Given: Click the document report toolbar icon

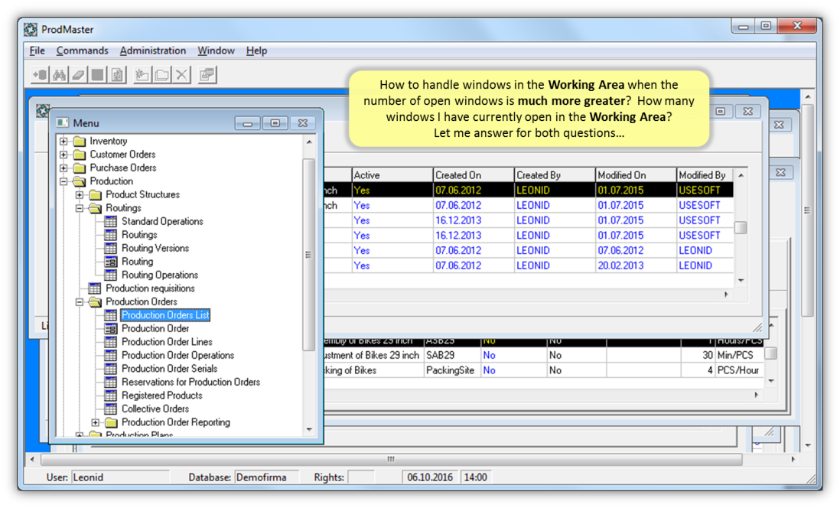Looking at the screenshot, I should click(x=117, y=75).
